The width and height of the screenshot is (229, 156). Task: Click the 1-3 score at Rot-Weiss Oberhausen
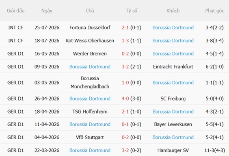pyautogui.click(x=125, y=41)
